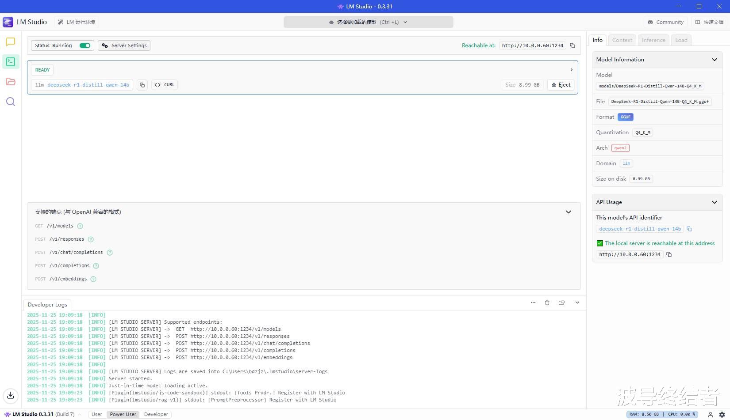Open the user account icon in status bar
This screenshot has height=420, width=730.
click(x=711, y=415)
